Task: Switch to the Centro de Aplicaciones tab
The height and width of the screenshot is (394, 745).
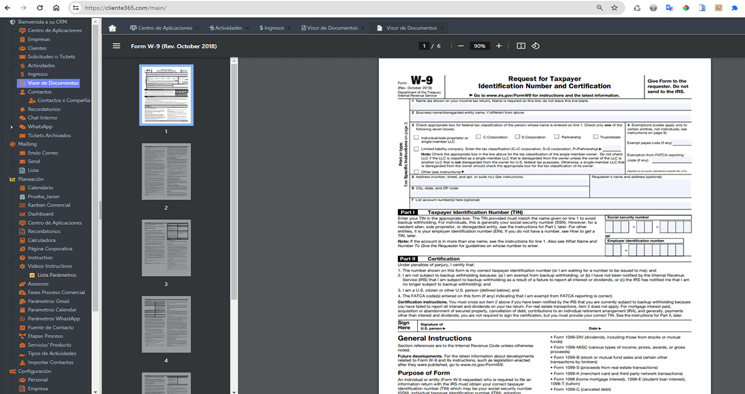Action: (161, 28)
